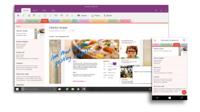The width and height of the screenshot is (200, 112).
Task: Open recent notes clock icon on phone
Action: pos(184,40)
